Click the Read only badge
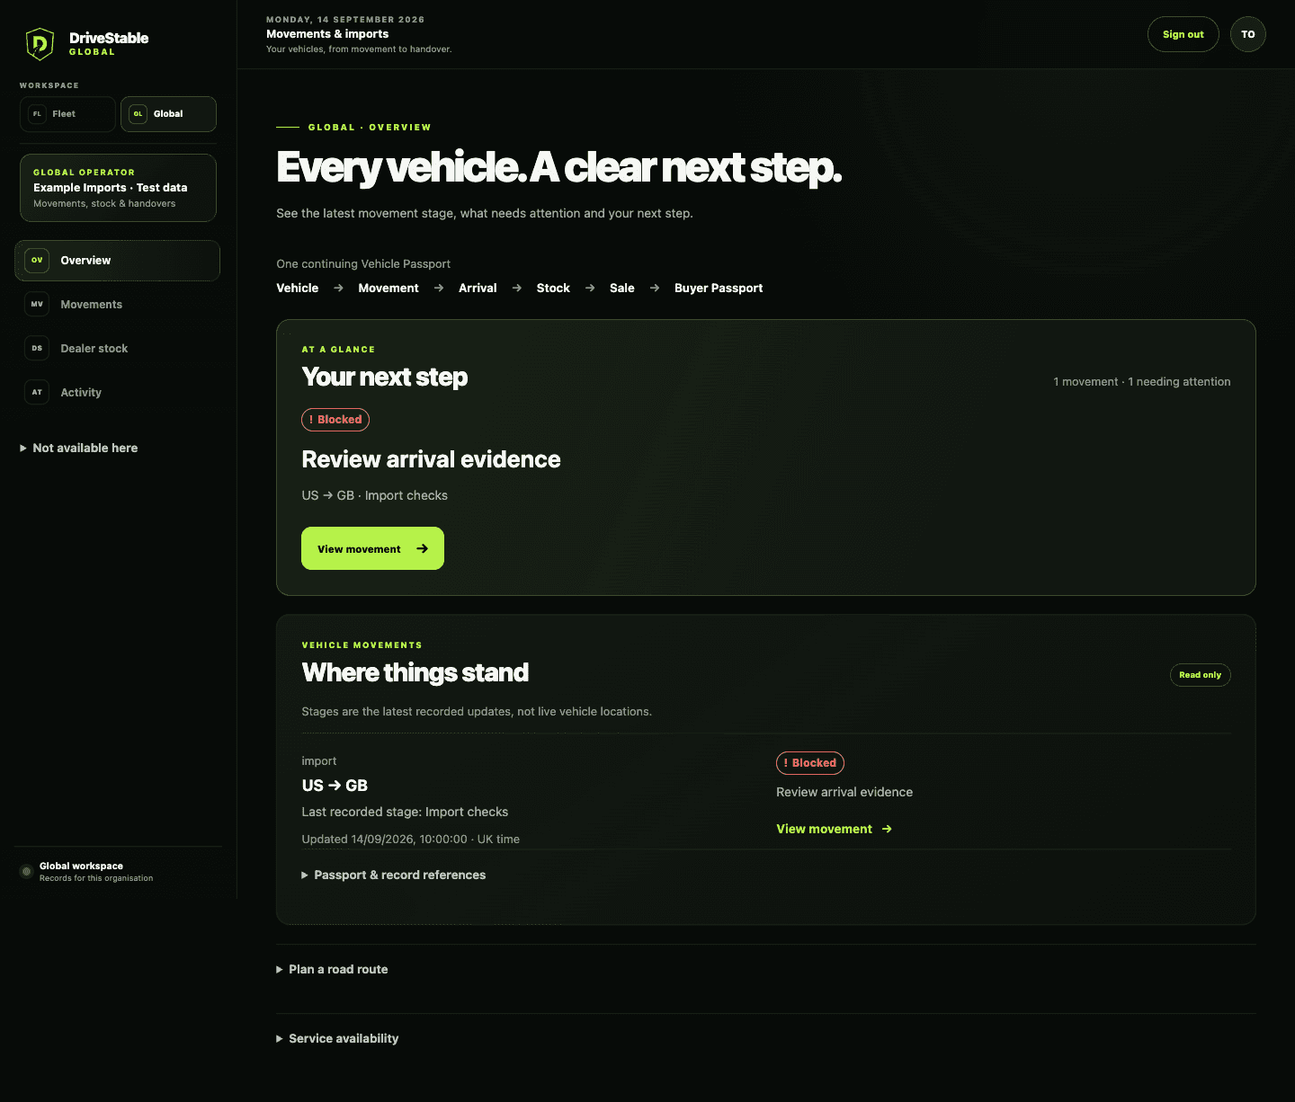Viewport: 1295px width, 1102px height. tap(1201, 675)
